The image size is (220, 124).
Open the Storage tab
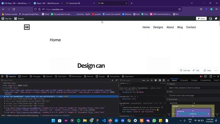100,76
